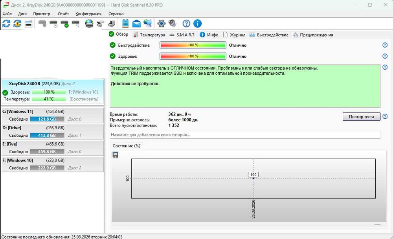Click the globe on disk toolbar icon
Viewport: 393px width, 239px height.
[89, 24]
